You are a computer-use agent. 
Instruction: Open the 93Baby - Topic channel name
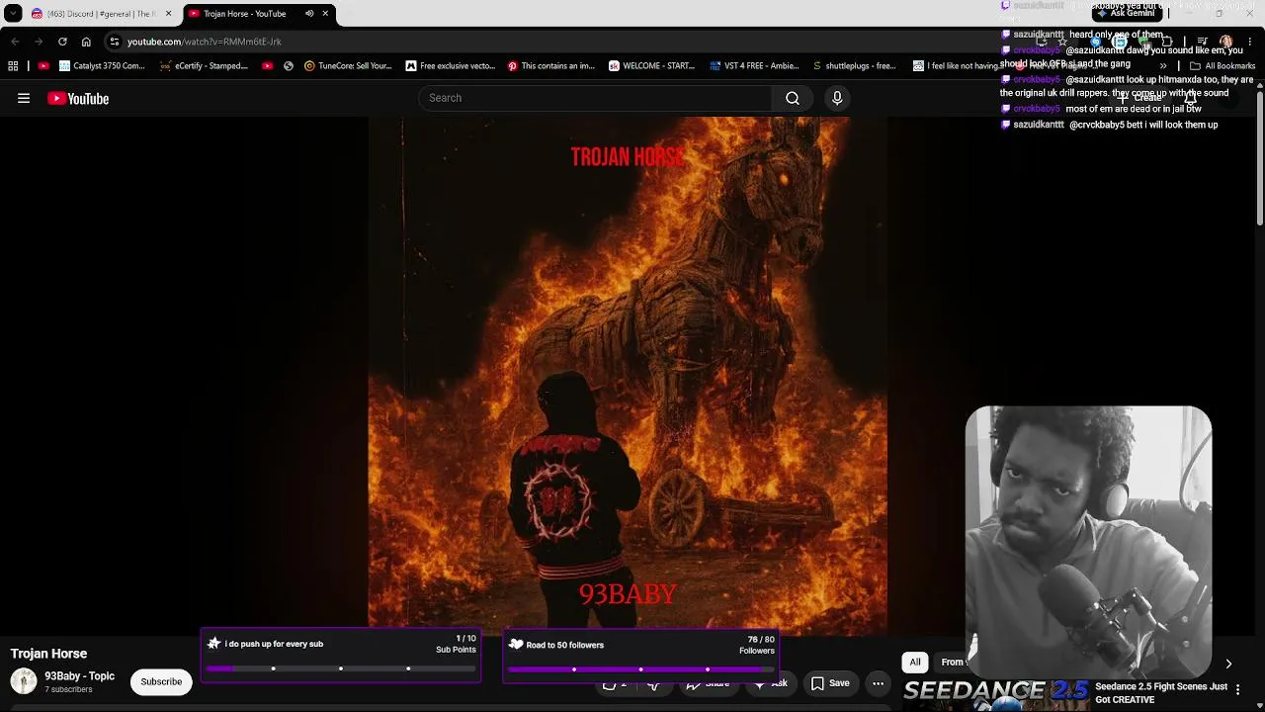point(79,676)
